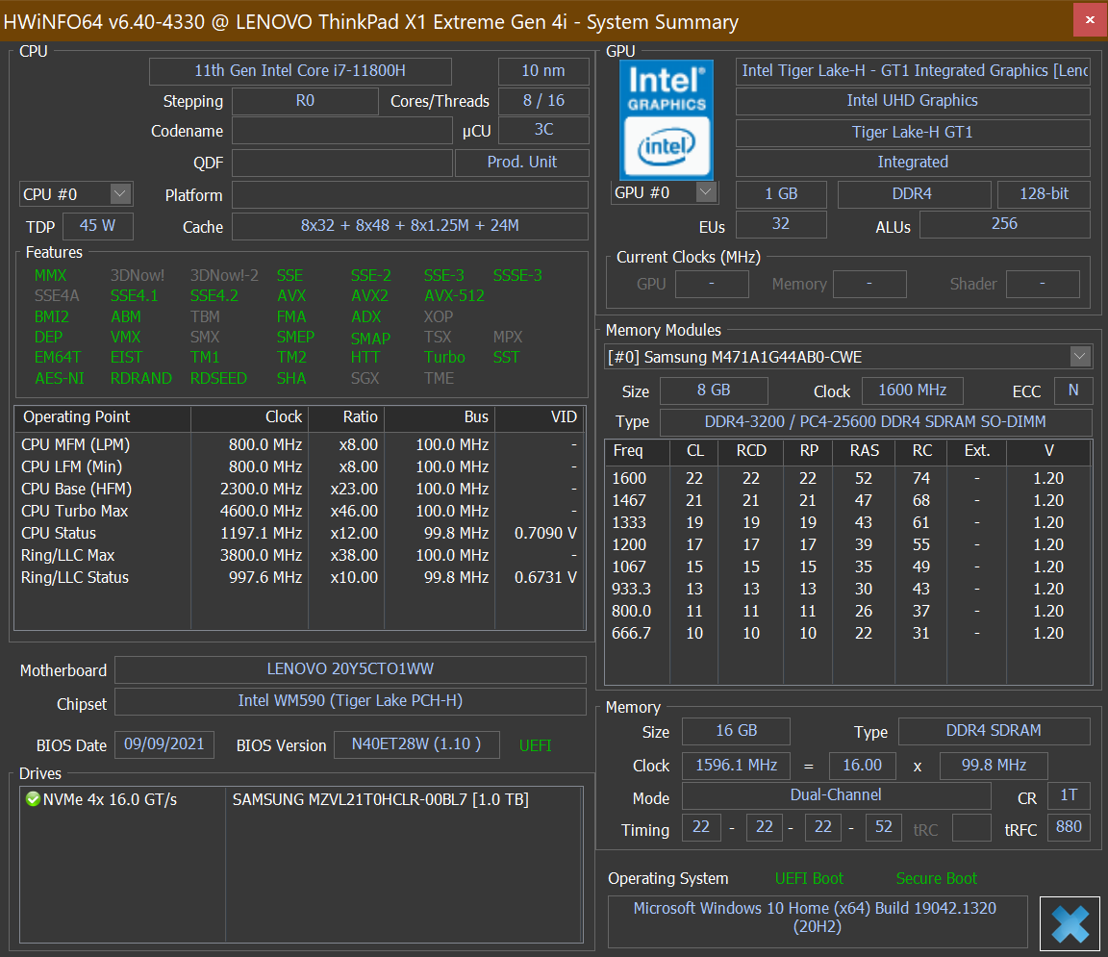Click the 'VID' column header

click(540, 417)
